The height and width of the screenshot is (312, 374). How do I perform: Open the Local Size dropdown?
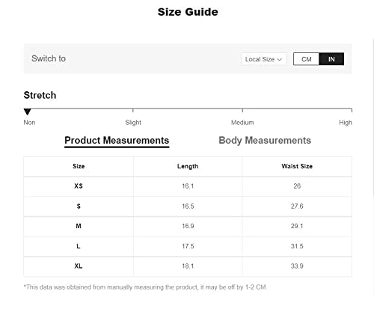[264, 59]
